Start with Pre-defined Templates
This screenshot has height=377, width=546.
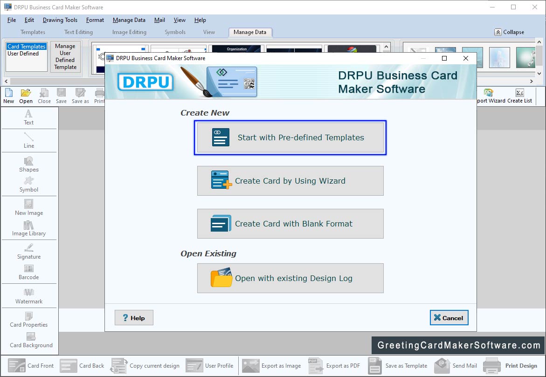(290, 137)
